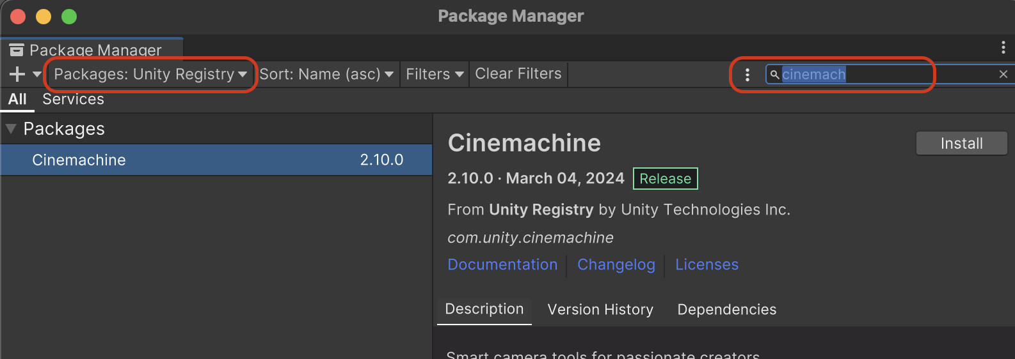Open the Changelog link

(x=616, y=264)
